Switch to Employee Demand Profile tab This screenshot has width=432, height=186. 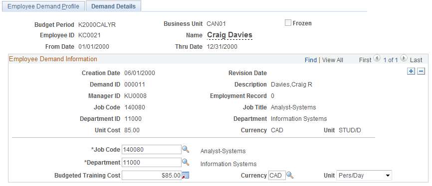(x=43, y=6)
